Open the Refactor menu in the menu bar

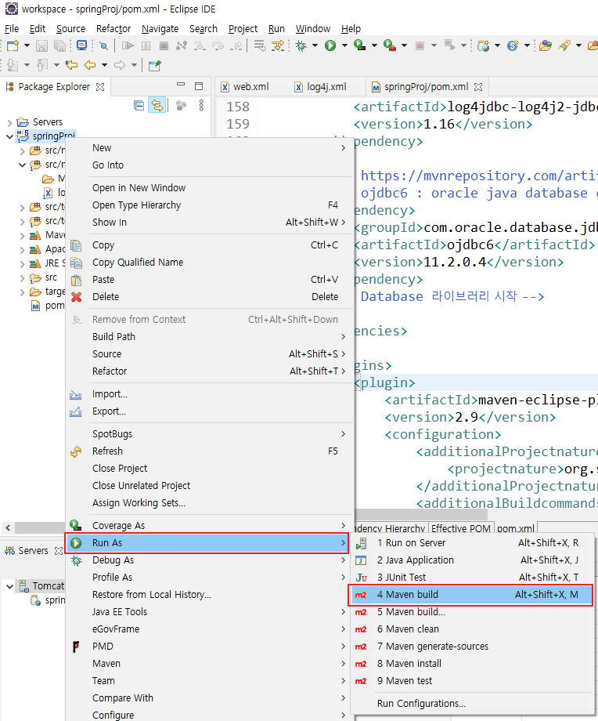click(113, 28)
